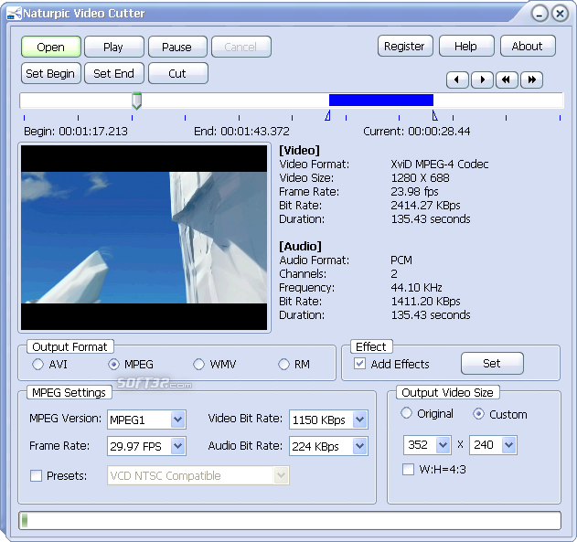Toggle the Add Effects checkbox

point(359,364)
